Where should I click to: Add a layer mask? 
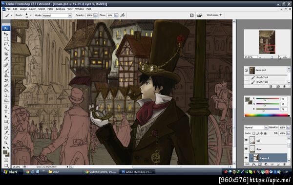260,165
